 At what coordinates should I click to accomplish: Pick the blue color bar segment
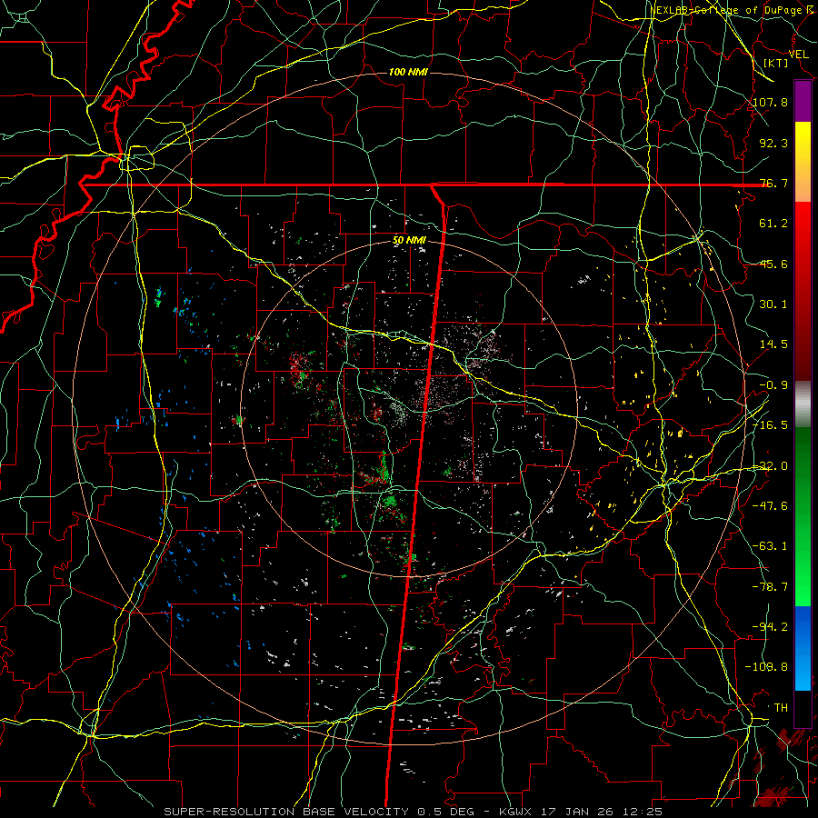[x=803, y=648]
